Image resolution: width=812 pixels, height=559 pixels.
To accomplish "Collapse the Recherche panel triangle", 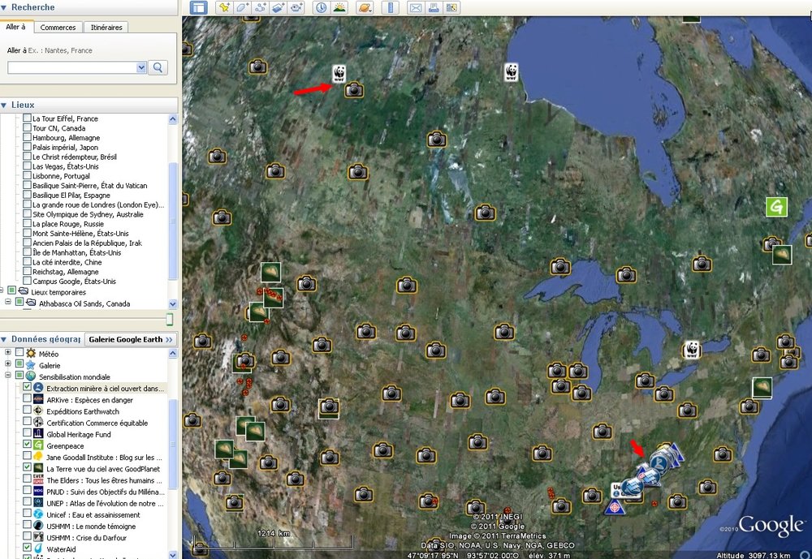I will 4,7.
